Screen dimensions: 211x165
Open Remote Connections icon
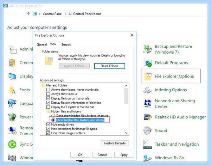[x=12, y=131]
